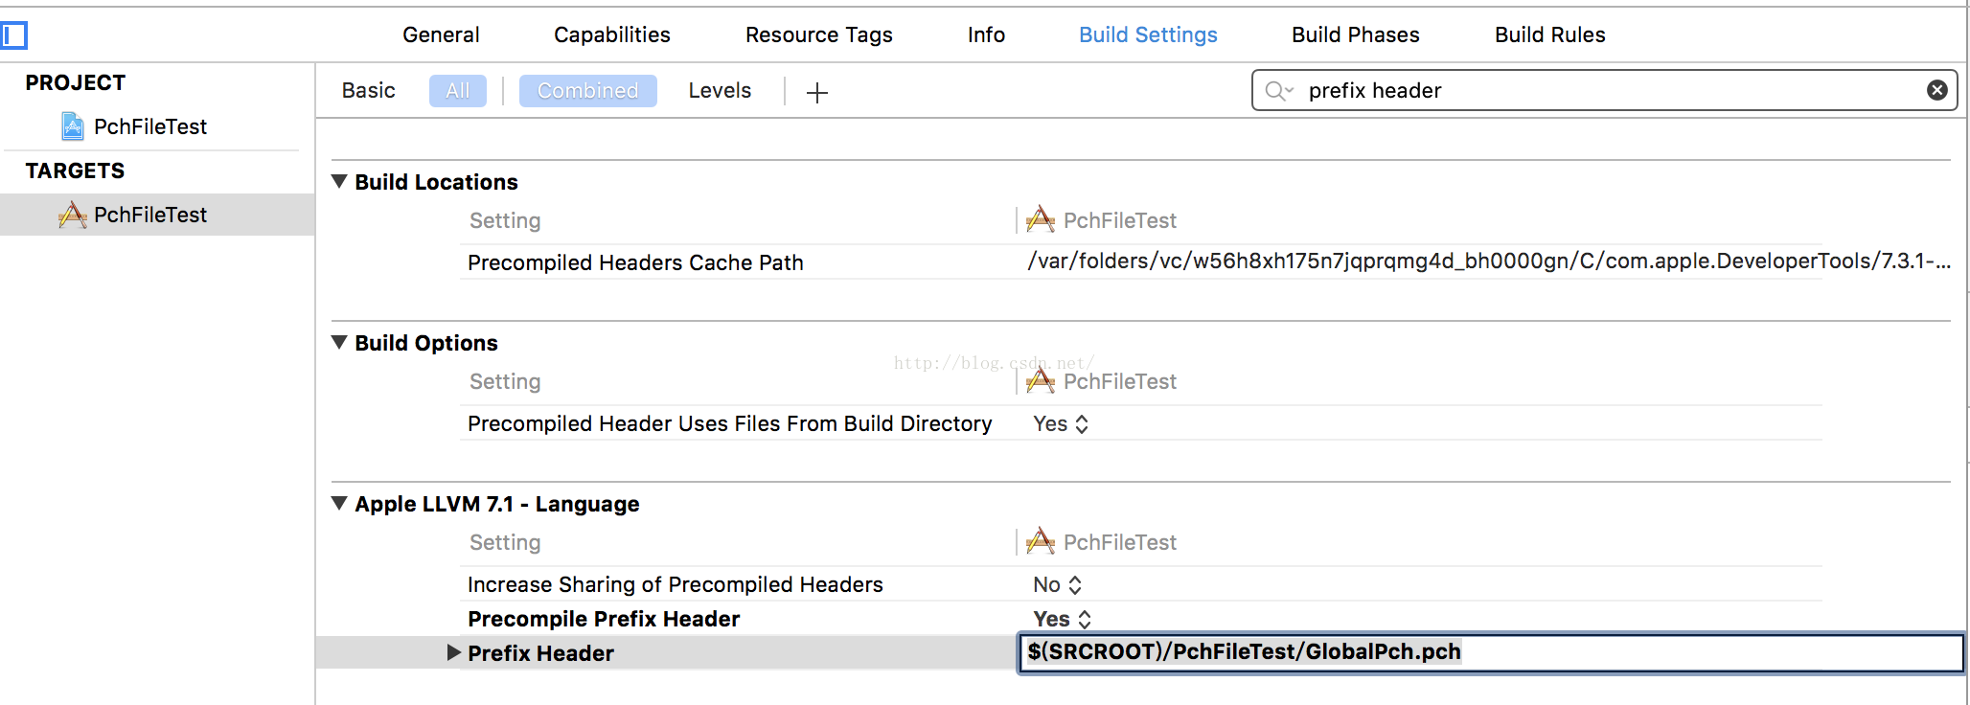Open Yes dropdown for Precompile Prefix Header

click(x=1063, y=619)
